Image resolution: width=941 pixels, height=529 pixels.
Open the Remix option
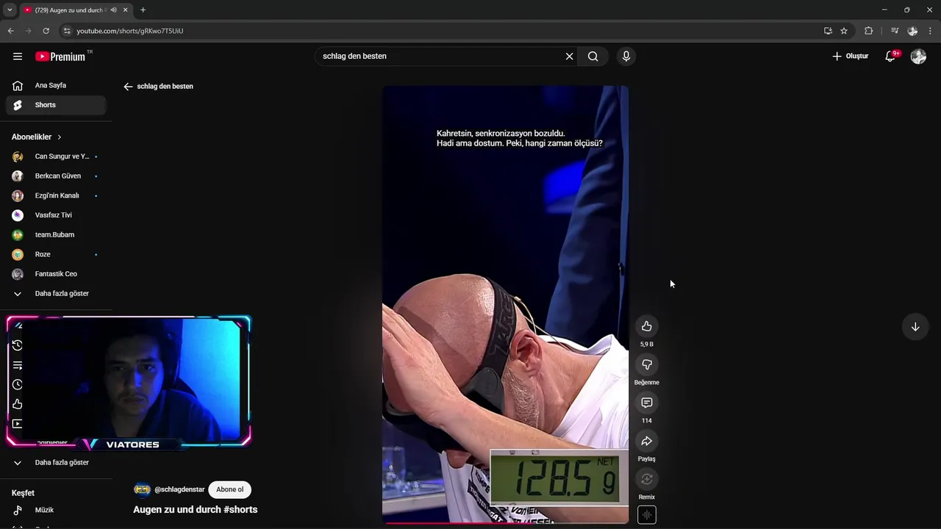tap(647, 479)
